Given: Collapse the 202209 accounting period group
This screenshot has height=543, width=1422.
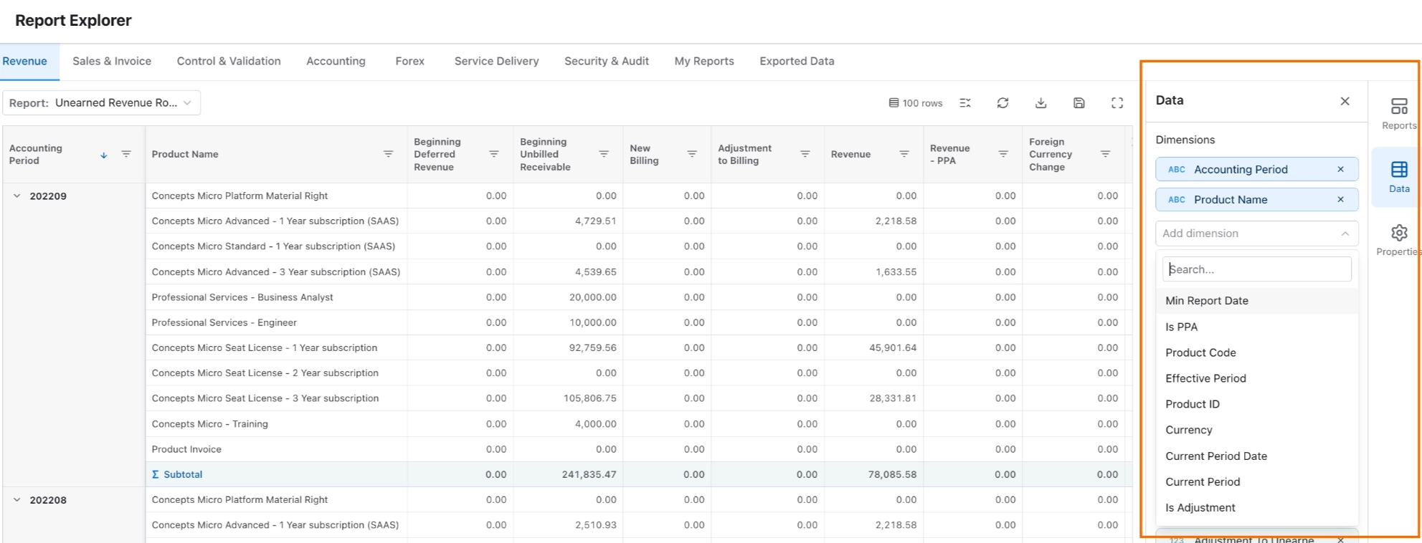Looking at the screenshot, I should [17, 196].
